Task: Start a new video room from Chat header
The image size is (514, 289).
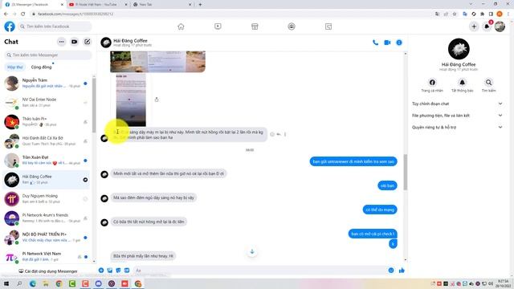Action: tap(75, 42)
